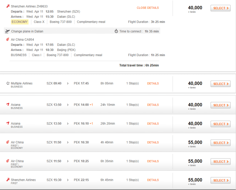Click the 'Multiple Airlines' carrier name

coord(21,83)
